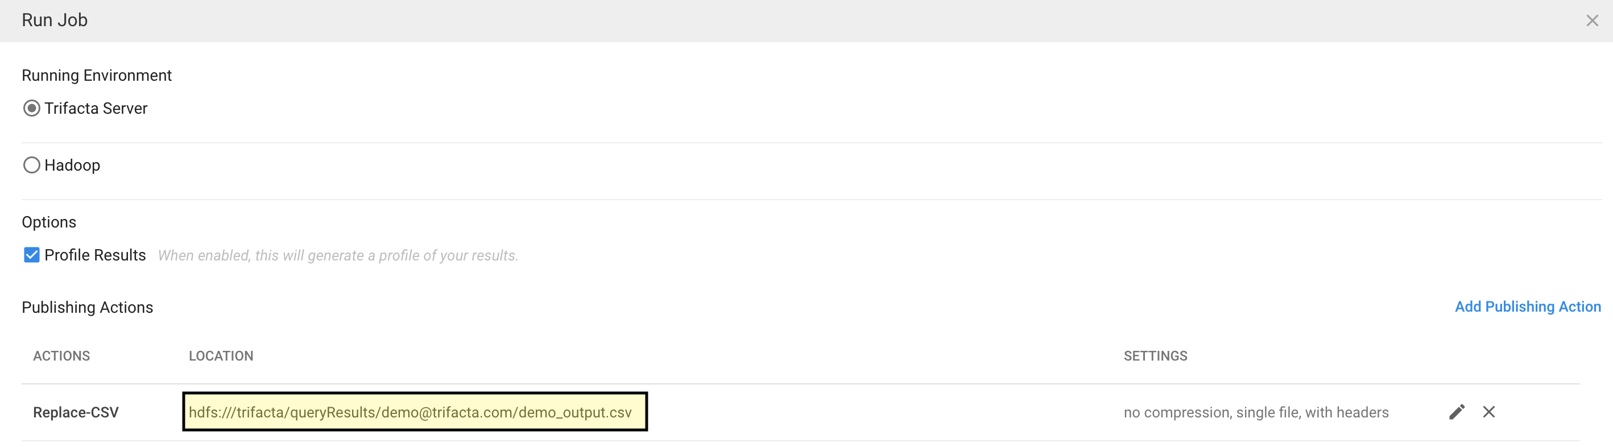Click Add Publishing Action link
The width and height of the screenshot is (1613, 447).
(x=1527, y=307)
